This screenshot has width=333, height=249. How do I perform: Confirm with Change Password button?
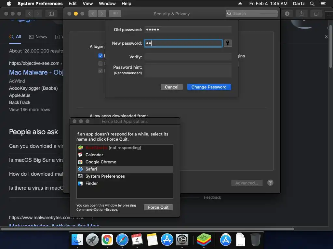(209, 87)
